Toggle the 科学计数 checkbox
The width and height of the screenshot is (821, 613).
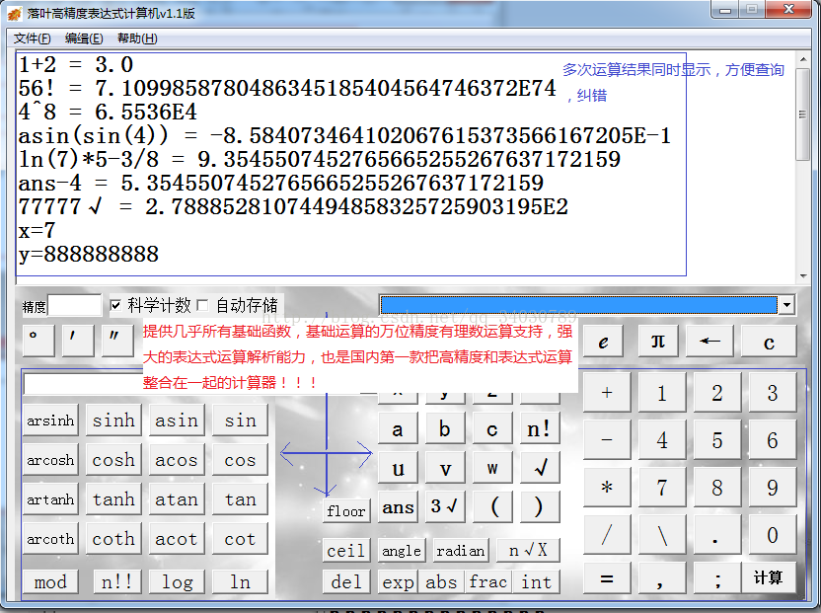tap(115, 305)
